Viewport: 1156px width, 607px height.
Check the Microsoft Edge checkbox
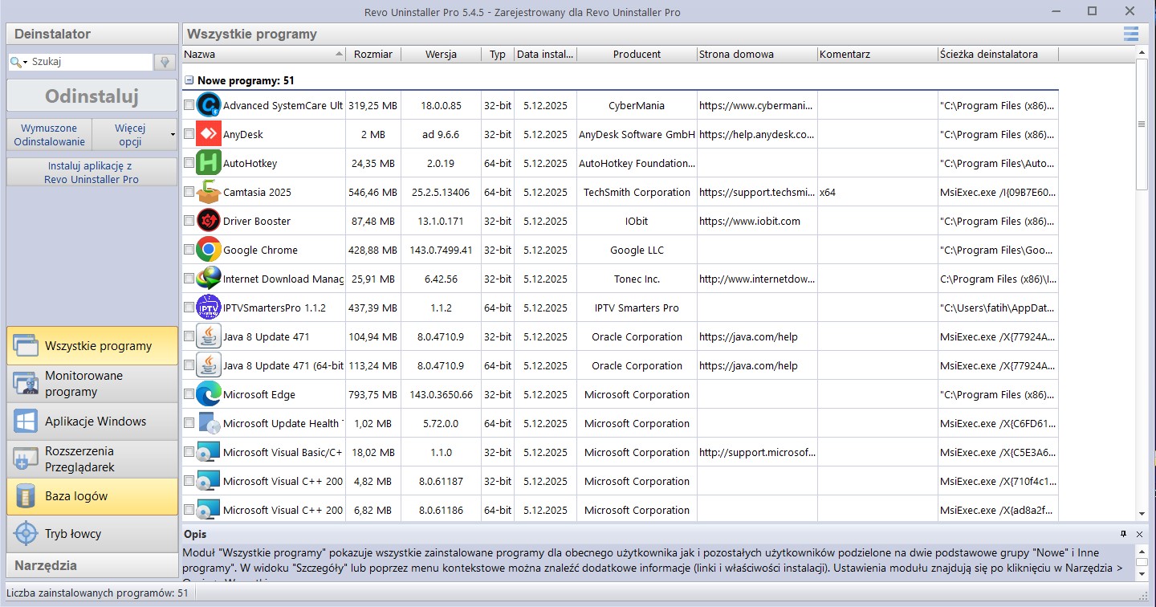pos(189,394)
